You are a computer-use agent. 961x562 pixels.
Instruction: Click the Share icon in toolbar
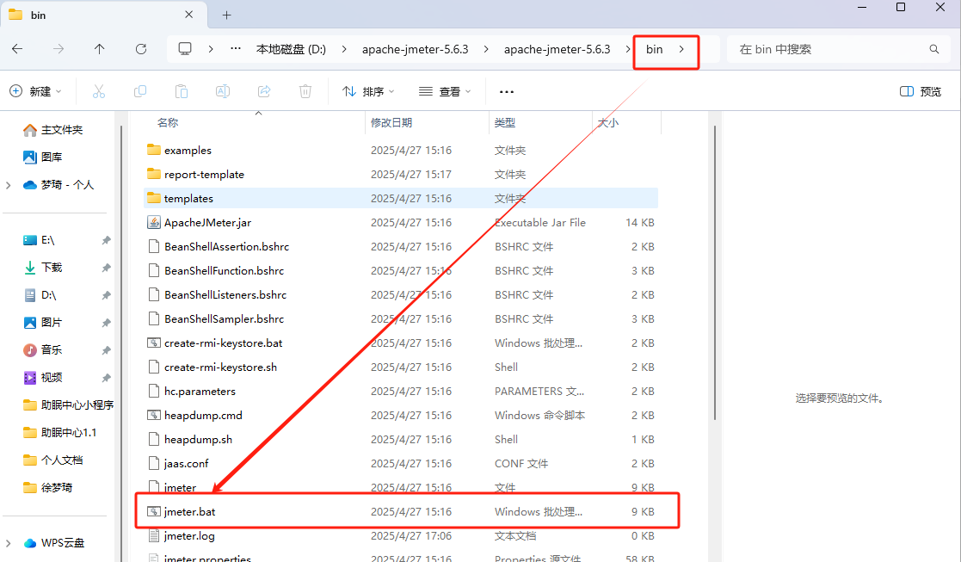tap(264, 91)
